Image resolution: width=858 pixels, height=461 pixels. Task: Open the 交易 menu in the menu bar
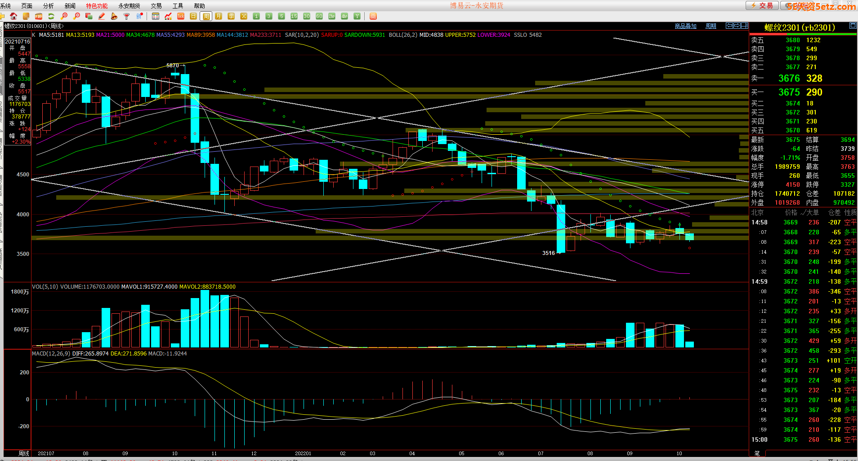[156, 6]
